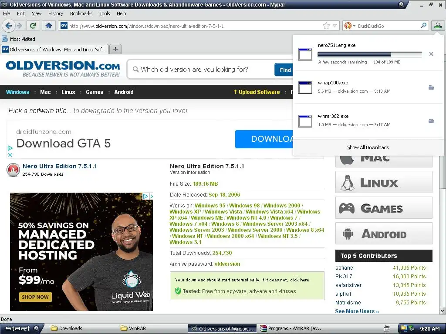
Task: Open the Bookmarks menu
Action: [81, 13]
